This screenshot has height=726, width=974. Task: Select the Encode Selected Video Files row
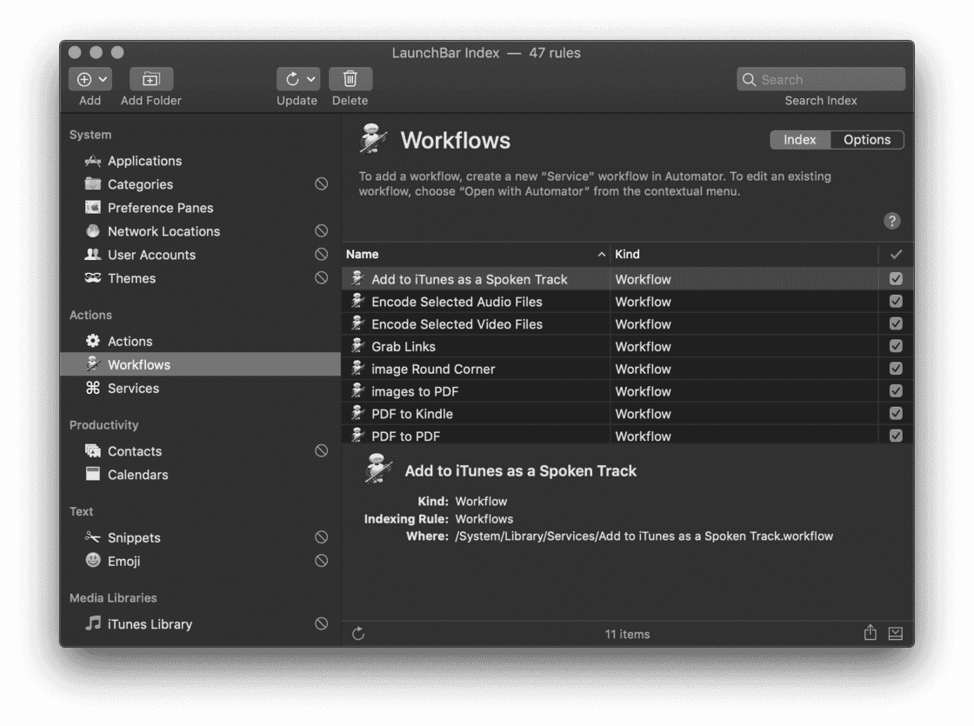point(627,324)
